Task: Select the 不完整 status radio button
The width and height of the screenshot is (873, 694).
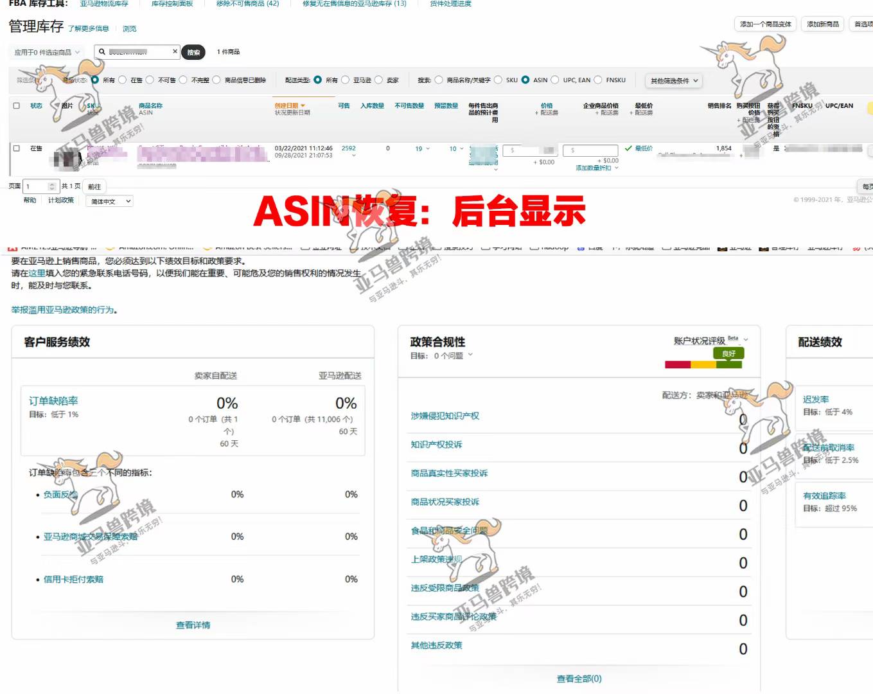Action: [x=183, y=80]
